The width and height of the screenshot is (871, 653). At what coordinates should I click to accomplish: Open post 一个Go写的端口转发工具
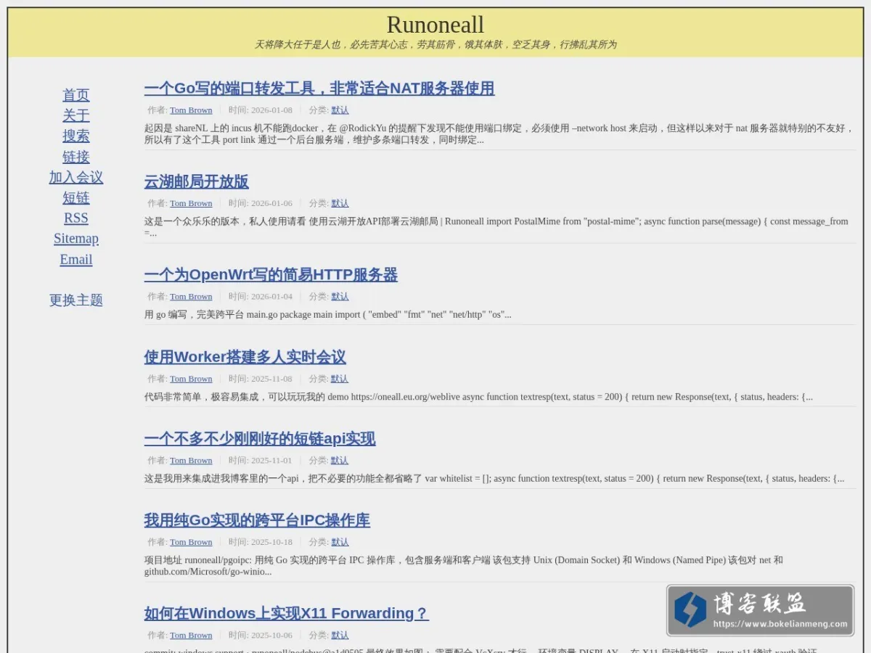coord(319,89)
